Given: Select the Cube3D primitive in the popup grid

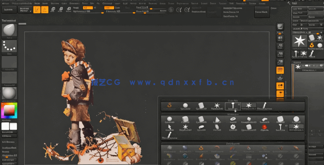Looking at the screenshot, I should (x=185, y=120).
